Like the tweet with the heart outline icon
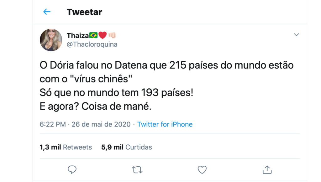Viewport: 321px width, 182px height. [x=202, y=169]
